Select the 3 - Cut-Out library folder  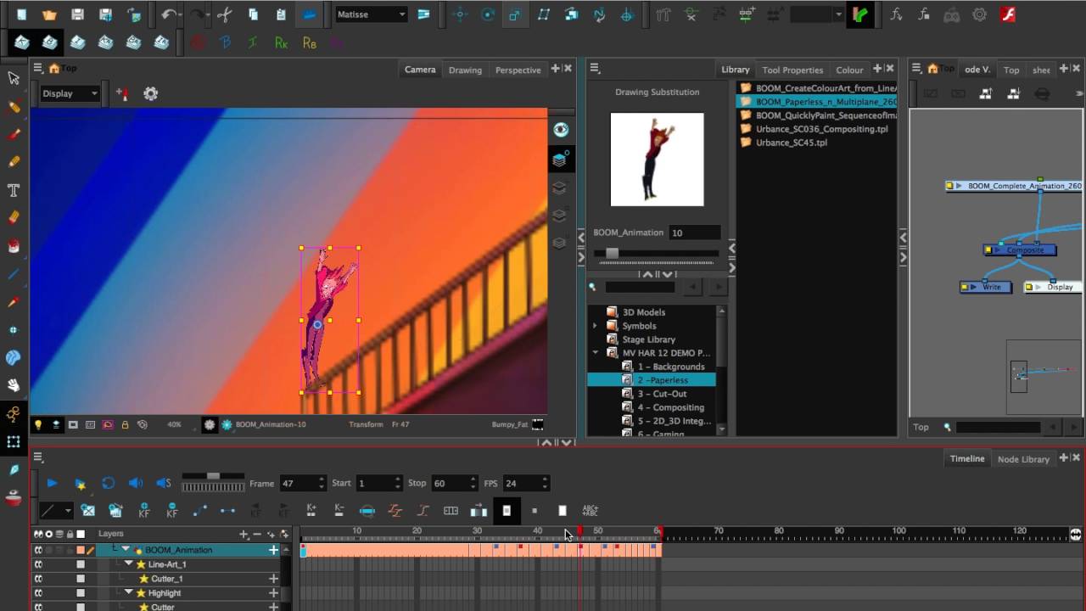click(662, 394)
